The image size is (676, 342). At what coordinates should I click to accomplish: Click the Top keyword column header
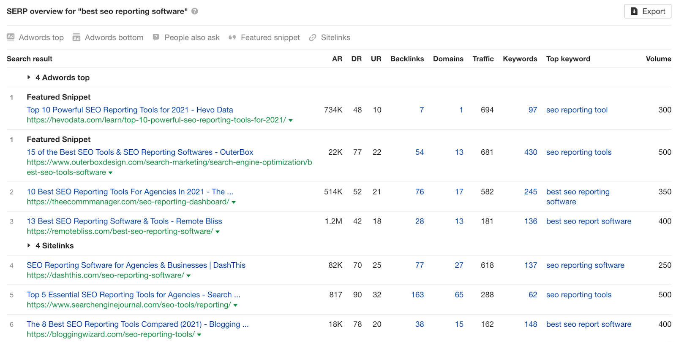pyautogui.click(x=568, y=59)
